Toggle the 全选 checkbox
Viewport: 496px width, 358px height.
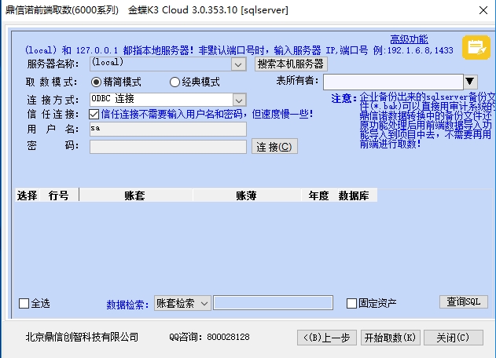[24, 304]
